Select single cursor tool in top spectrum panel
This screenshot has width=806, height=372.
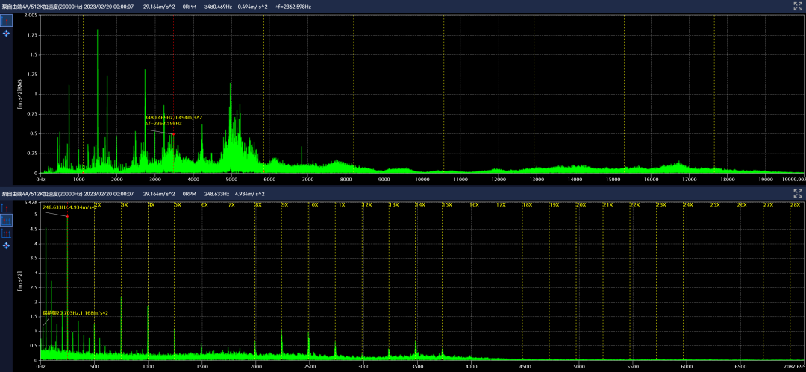[x=6, y=20]
